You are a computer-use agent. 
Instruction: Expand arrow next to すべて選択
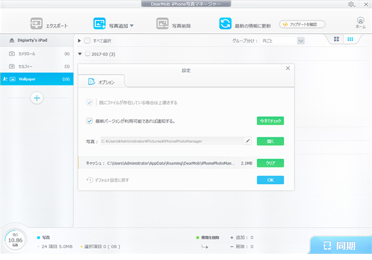pos(79,41)
